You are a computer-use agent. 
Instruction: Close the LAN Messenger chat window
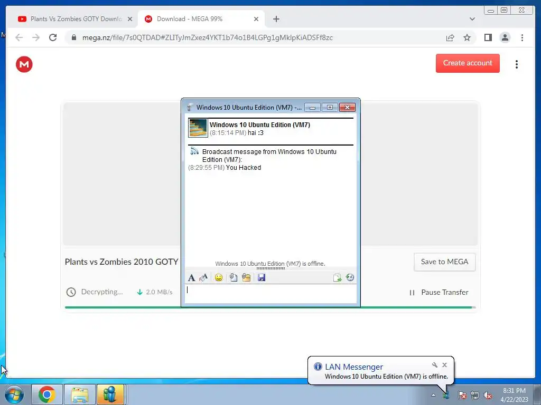point(347,108)
